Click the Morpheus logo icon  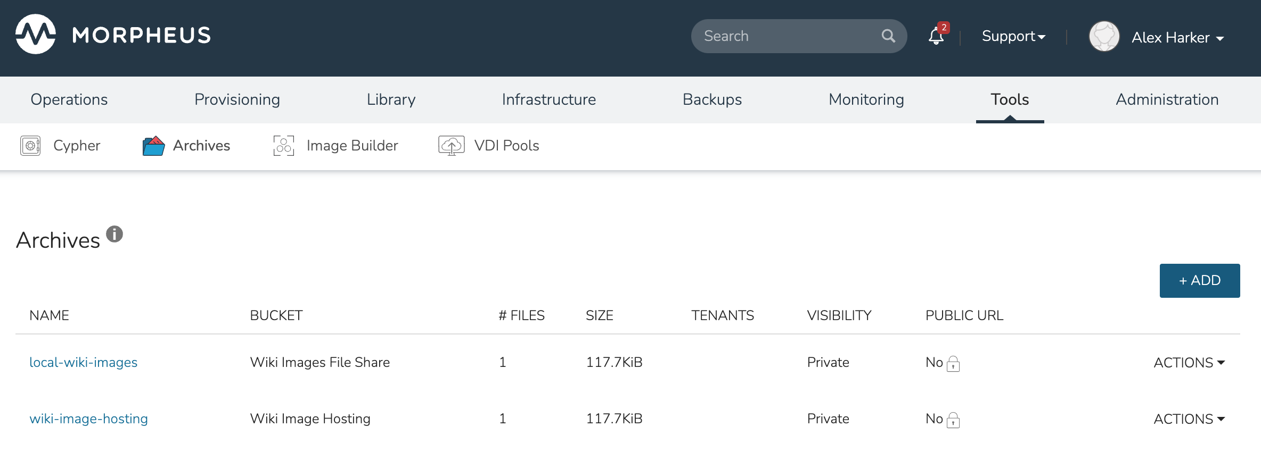[x=36, y=35]
